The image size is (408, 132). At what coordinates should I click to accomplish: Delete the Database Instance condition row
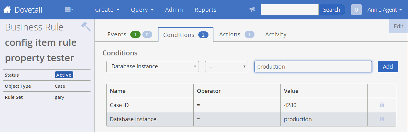tap(382, 119)
